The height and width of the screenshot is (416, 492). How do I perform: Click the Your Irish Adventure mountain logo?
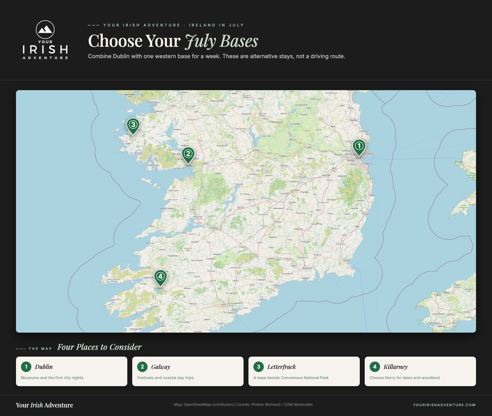click(45, 40)
